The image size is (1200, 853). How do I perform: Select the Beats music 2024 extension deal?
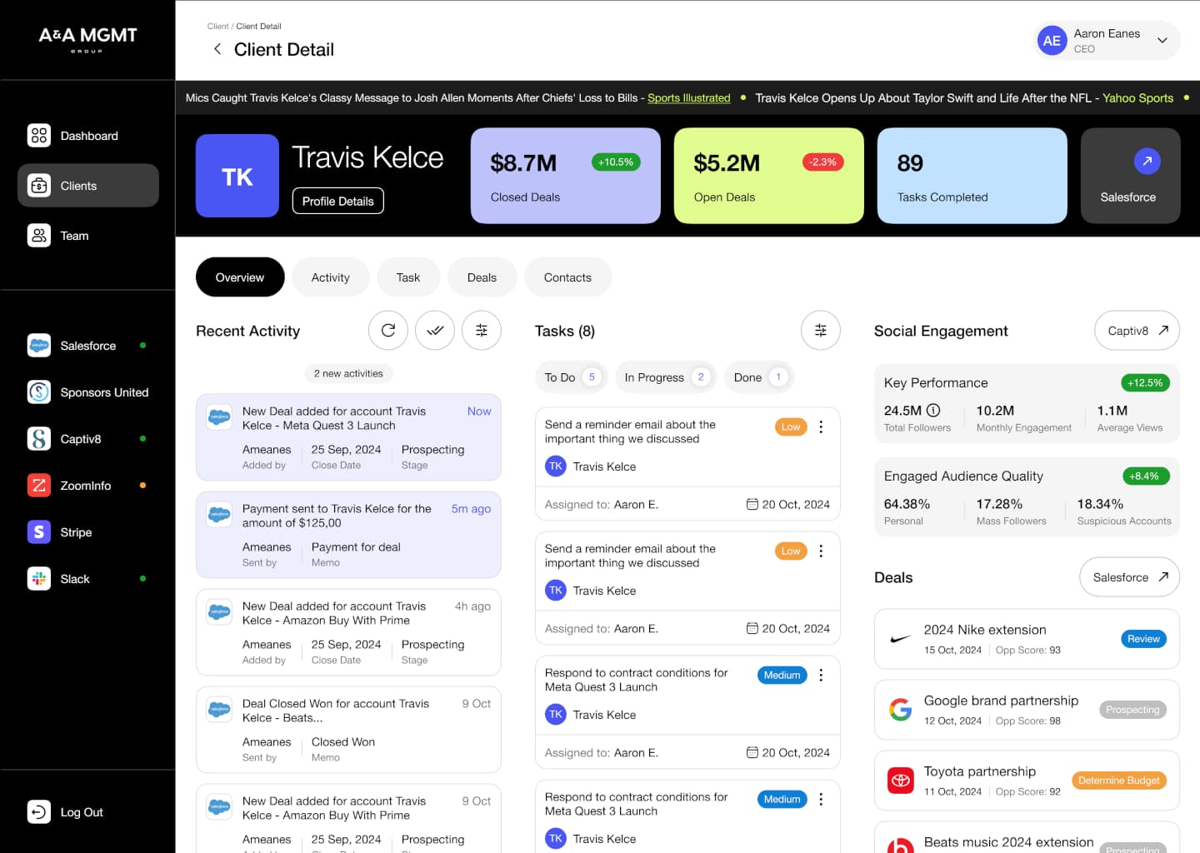pos(1027,837)
